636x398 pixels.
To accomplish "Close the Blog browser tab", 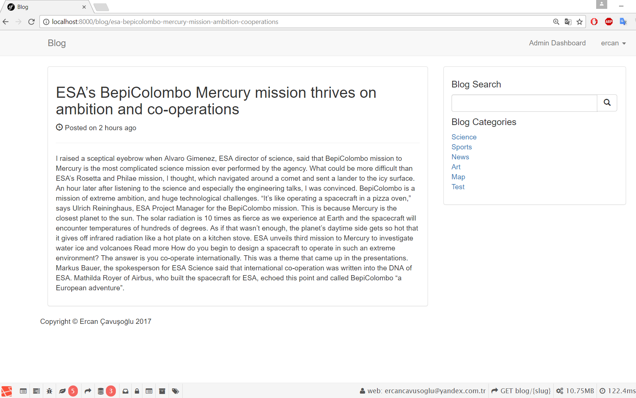I will 84,7.
